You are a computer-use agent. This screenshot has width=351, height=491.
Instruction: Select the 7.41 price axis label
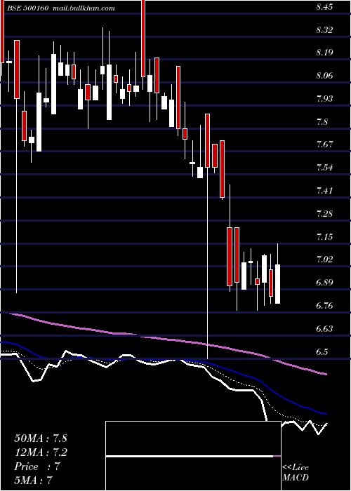324,191
